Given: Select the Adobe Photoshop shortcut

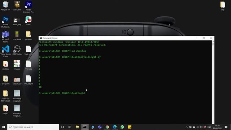Looking at the screenshot, I should [6, 22].
